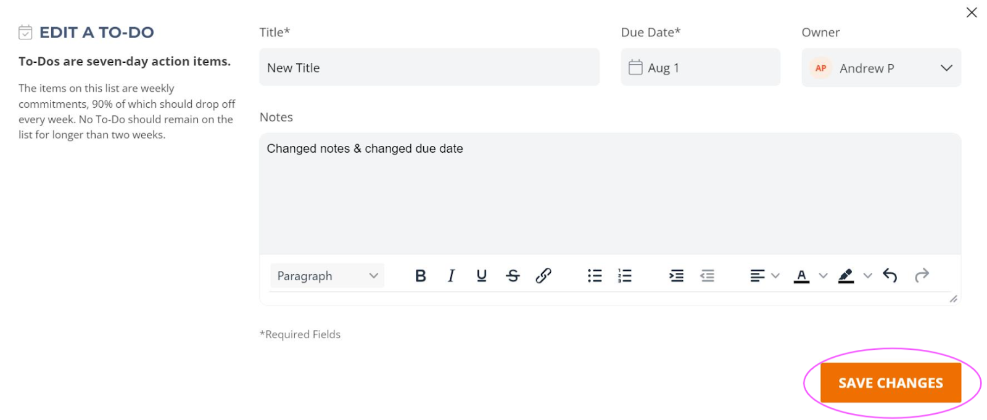Create a bulleted list
This screenshot has width=987, height=420.
[x=594, y=276]
